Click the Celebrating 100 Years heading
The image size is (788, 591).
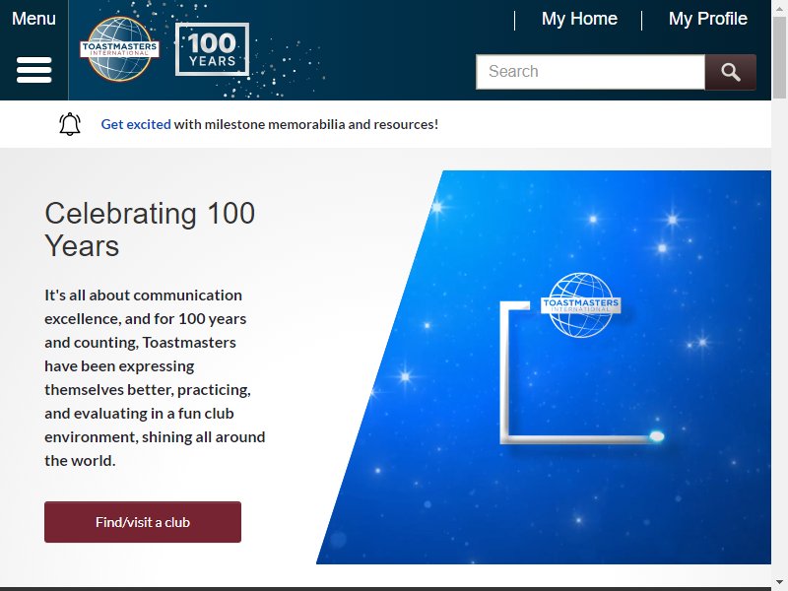[150, 230]
